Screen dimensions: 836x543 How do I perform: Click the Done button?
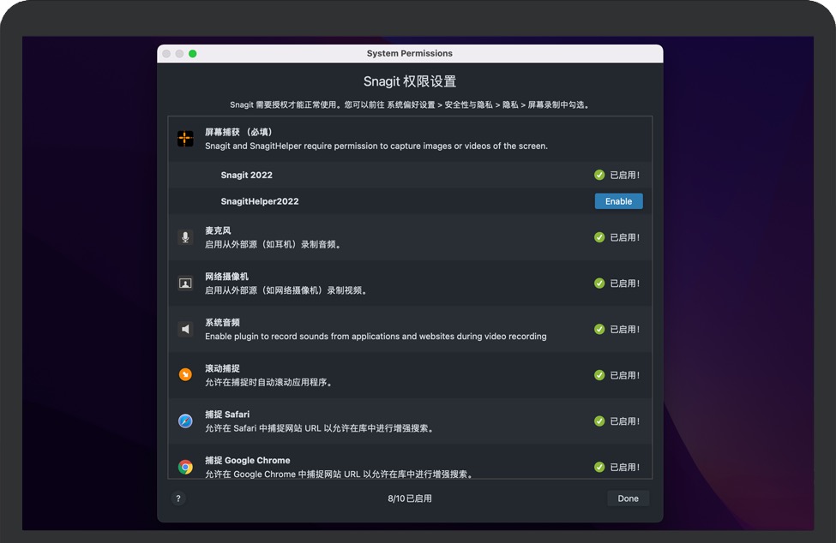tap(628, 498)
